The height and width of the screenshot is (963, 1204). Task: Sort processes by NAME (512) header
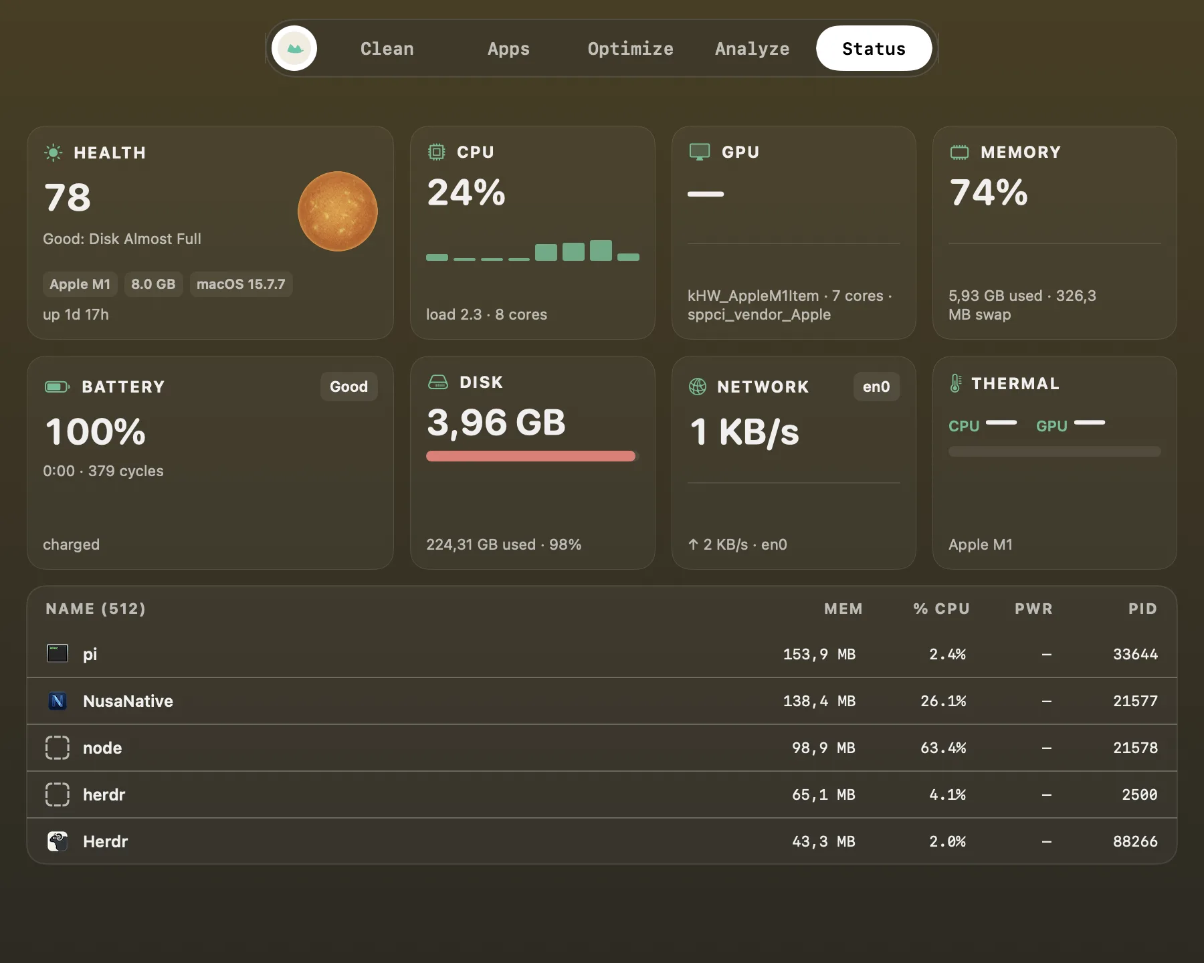(x=96, y=609)
